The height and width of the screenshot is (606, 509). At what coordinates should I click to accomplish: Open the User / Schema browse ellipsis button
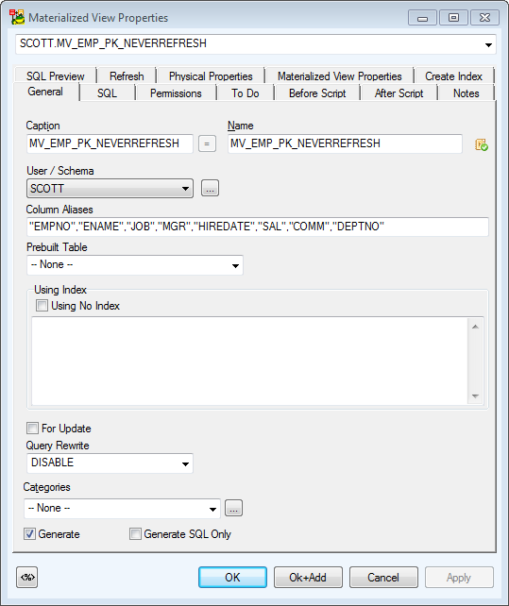pyautogui.click(x=210, y=188)
